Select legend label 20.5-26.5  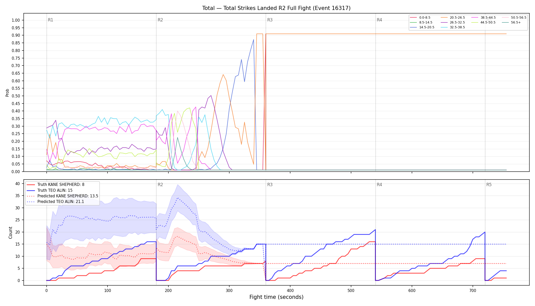[x=457, y=18]
